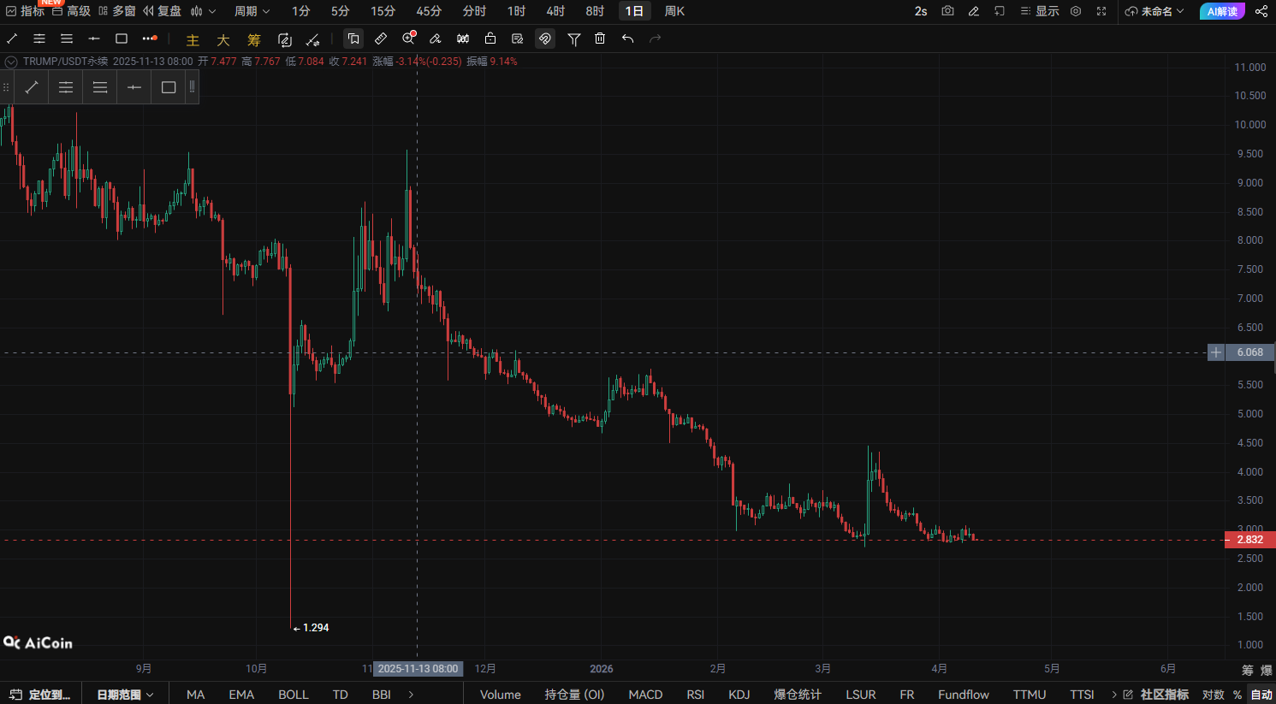Viewport: 1276px width, 704px height.
Task: Open the AI解读 analysis
Action: [x=1222, y=11]
